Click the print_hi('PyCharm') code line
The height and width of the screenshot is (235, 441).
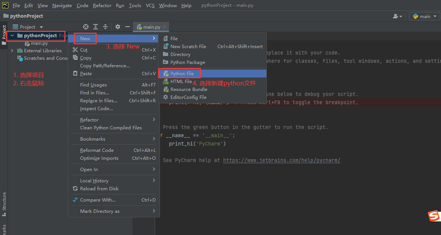point(197,144)
